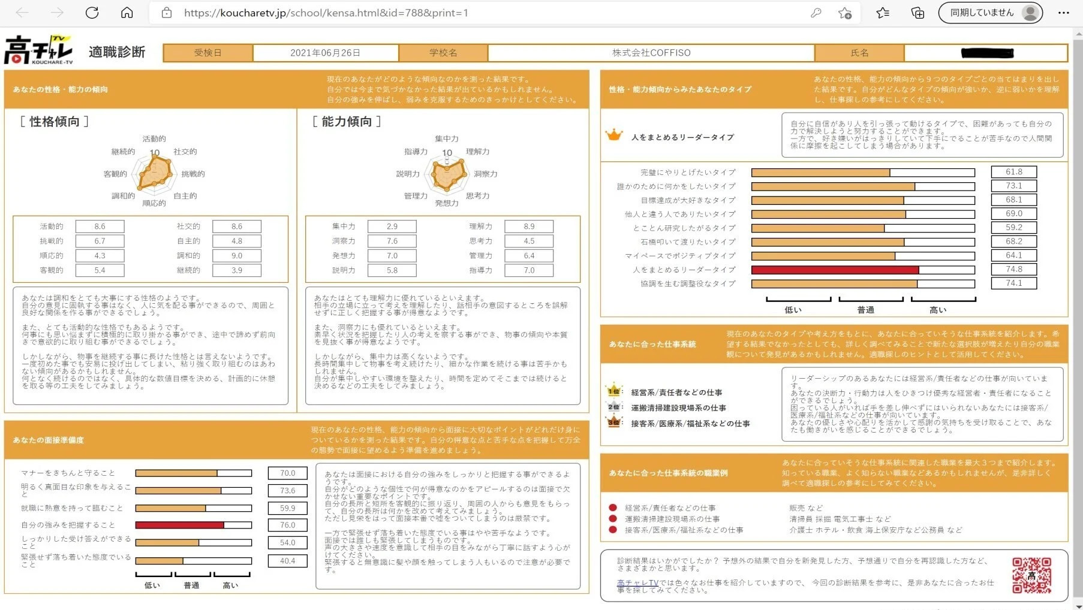Open the browser settings ellipsis menu
This screenshot has height=610, width=1083.
tap(1063, 13)
